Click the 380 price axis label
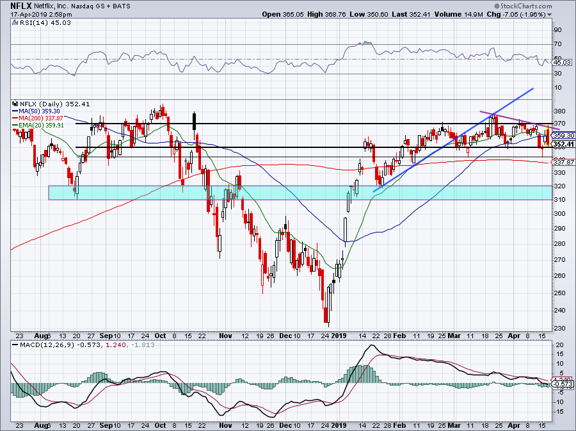The height and width of the screenshot is (431, 576). point(559,111)
